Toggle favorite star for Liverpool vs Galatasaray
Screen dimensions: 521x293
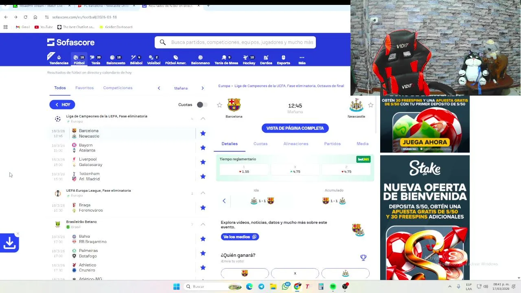(x=203, y=162)
